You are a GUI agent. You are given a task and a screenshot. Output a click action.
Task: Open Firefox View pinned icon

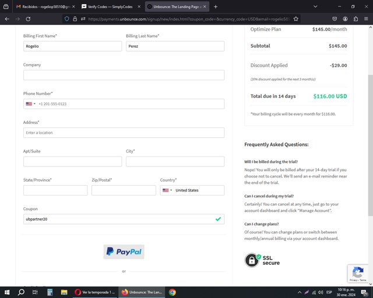click(6, 6)
